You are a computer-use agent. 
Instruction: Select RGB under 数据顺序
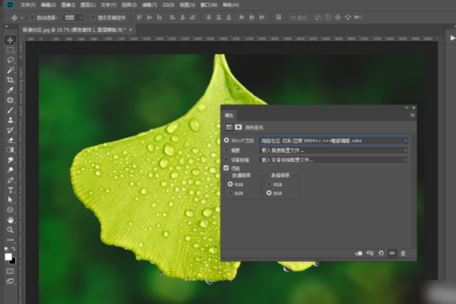pyautogui.click(x=230, y=184)
